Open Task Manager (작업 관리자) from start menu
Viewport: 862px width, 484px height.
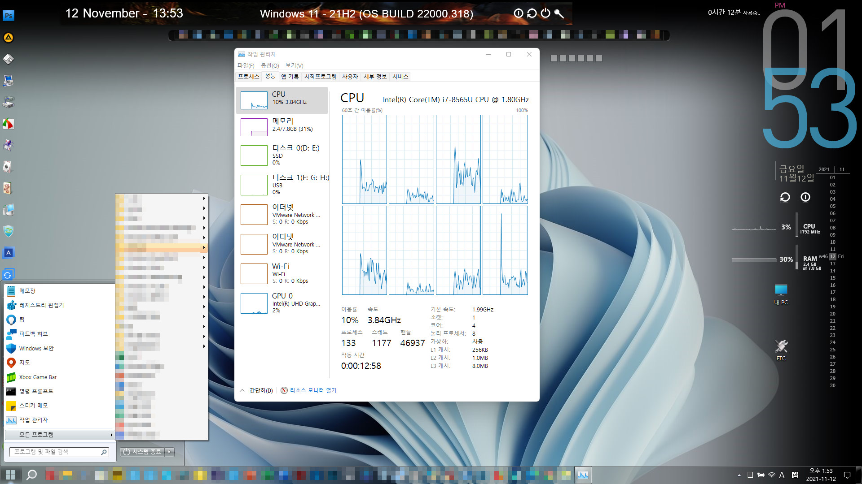[x=59, y=420]
